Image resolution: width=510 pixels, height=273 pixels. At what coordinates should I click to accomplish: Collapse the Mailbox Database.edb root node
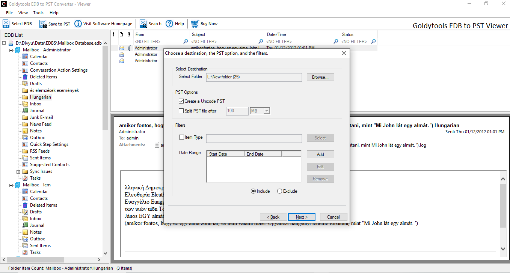click(x=4, y=43)
